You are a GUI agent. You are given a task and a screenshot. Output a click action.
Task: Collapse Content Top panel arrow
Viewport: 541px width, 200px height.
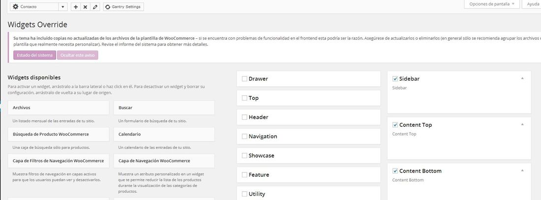pyautogui.click(x=522, y=124)
